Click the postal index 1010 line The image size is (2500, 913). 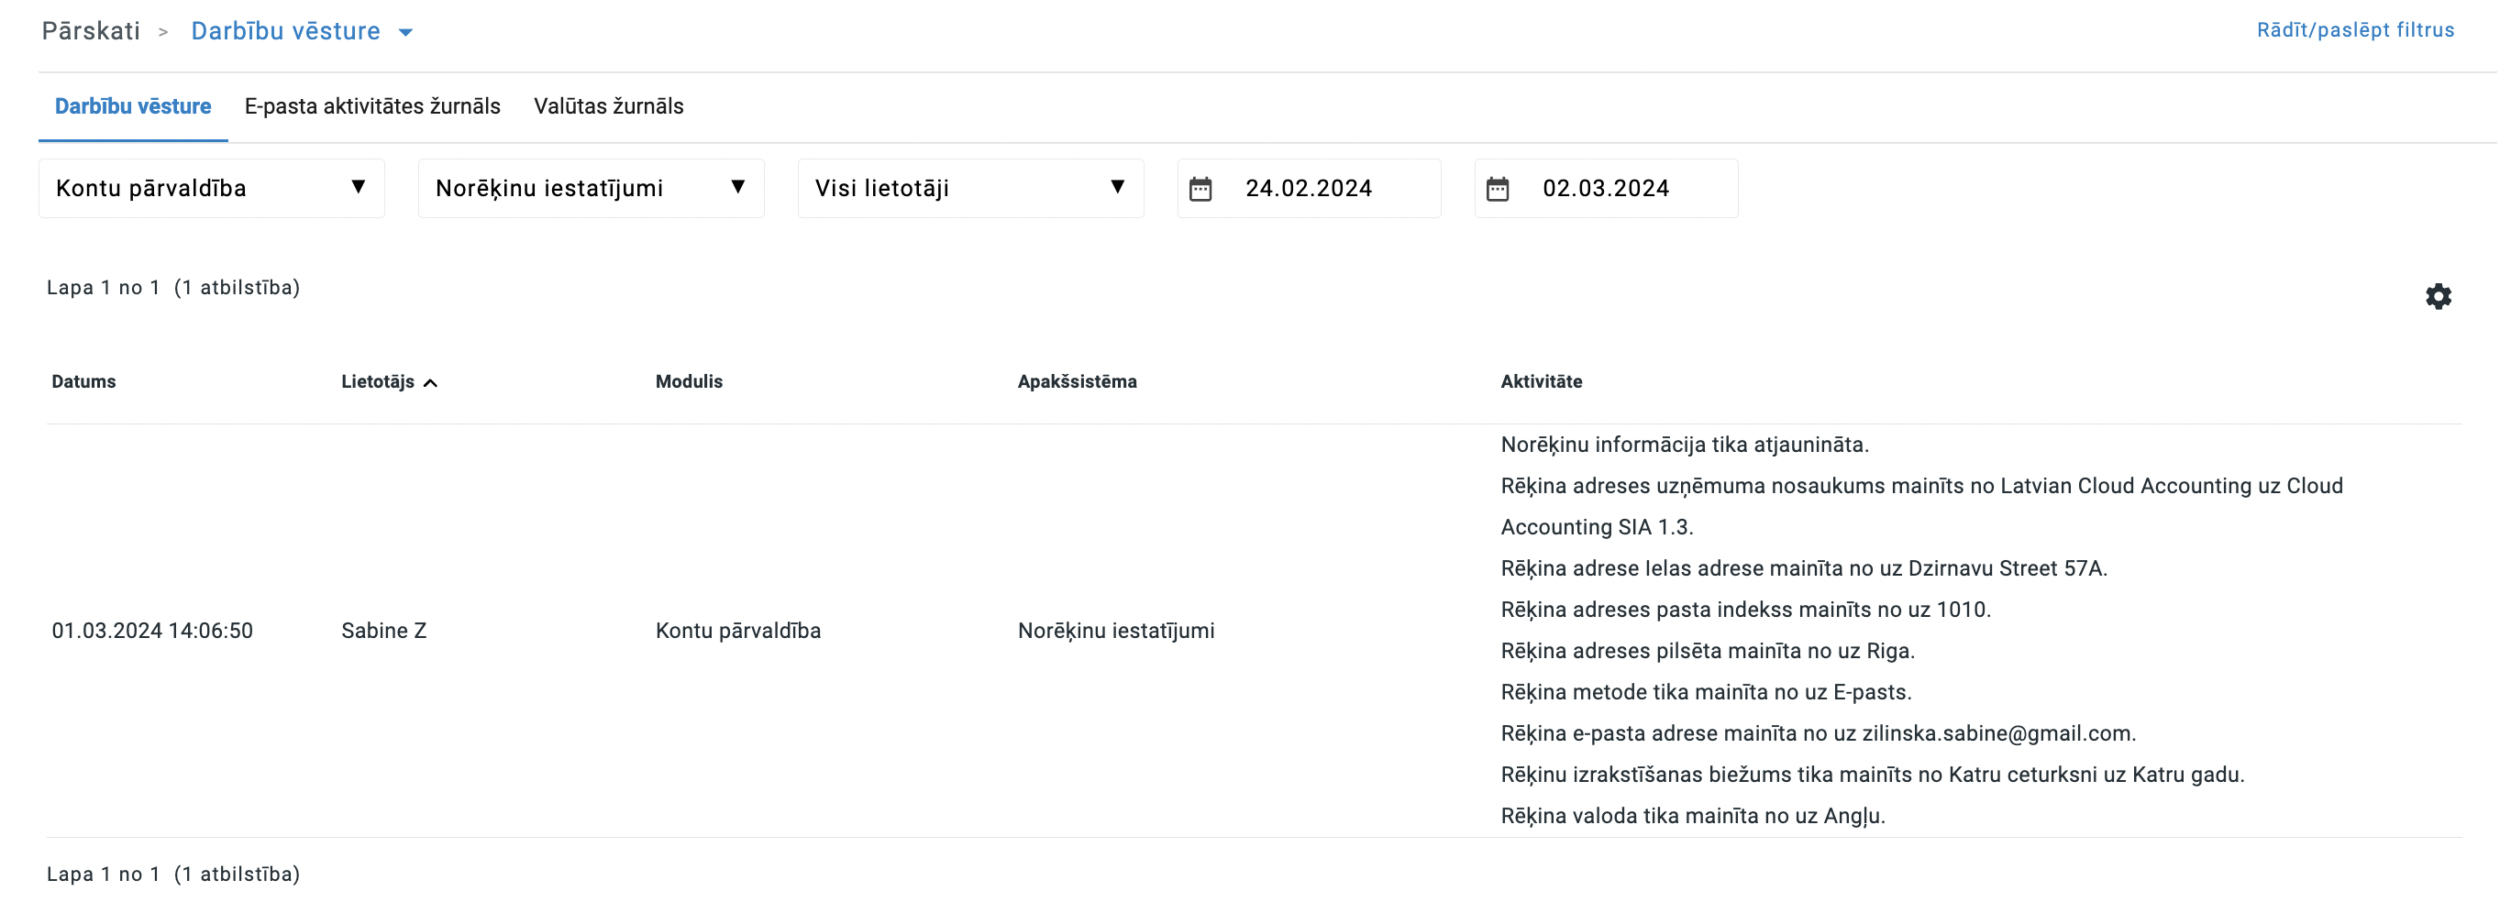(1745, 610)
